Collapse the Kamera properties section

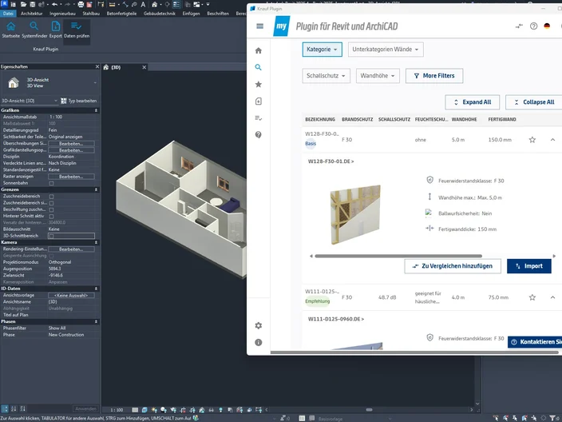click(x=96, y=243)
